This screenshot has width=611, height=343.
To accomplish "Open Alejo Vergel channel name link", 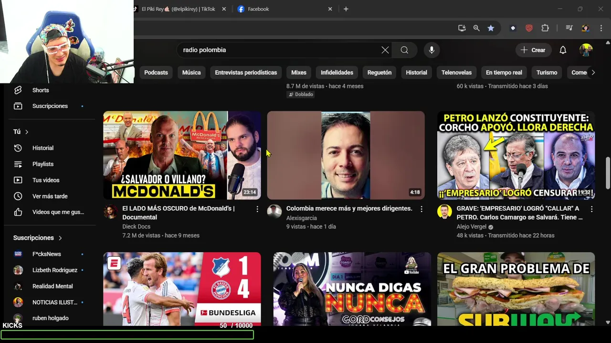I will 471,227.
